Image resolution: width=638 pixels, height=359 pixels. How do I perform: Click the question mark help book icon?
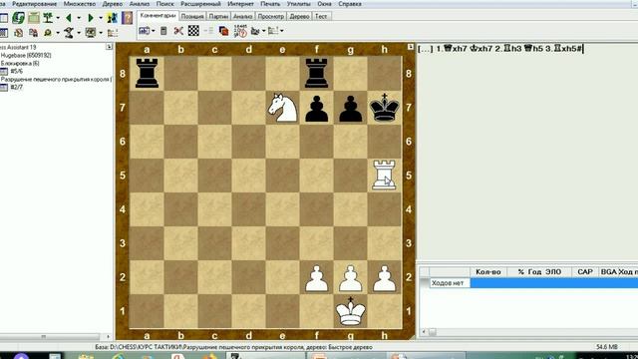pyautogui.click(x=127, y=18)
